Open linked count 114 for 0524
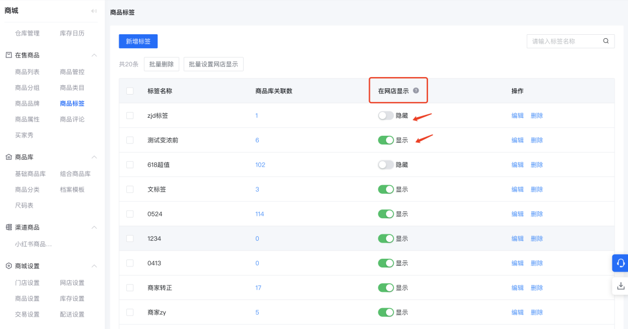 coord(259,214)
